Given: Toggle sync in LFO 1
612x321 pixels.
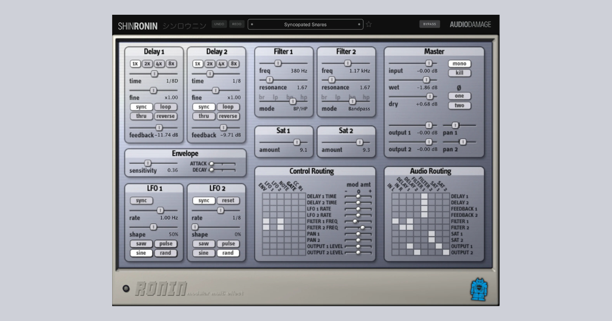Looking at the screenshot, I should [x=141, y=201].
